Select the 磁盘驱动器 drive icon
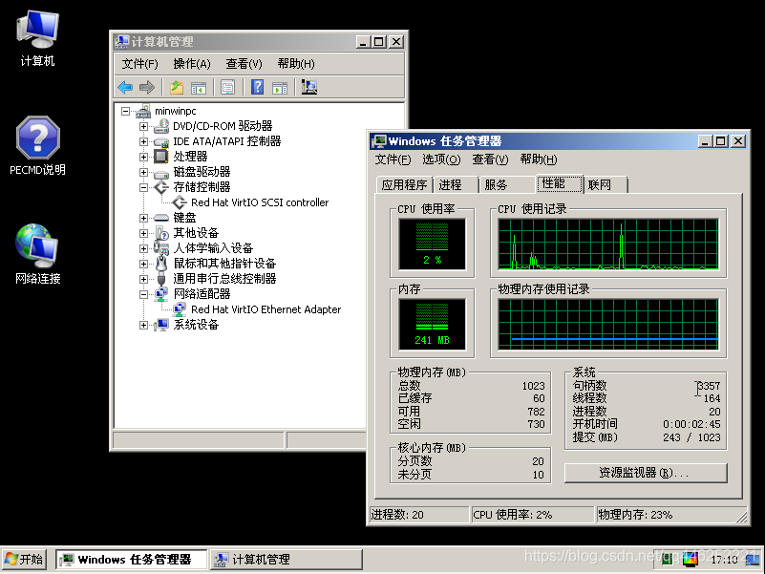Screen dimensions: 765x574 coord(161,172)
